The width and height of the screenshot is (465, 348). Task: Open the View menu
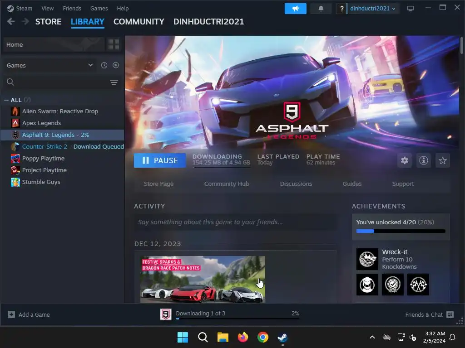[47, 9]
